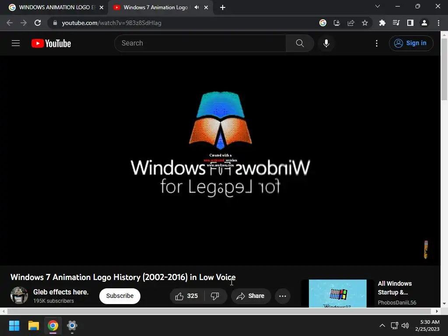Screen dimensions: 448x336
Task: Click the search magnifier button
Action: pos(300,43)
